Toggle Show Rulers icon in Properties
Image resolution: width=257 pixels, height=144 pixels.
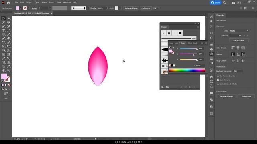click(233, 48)
